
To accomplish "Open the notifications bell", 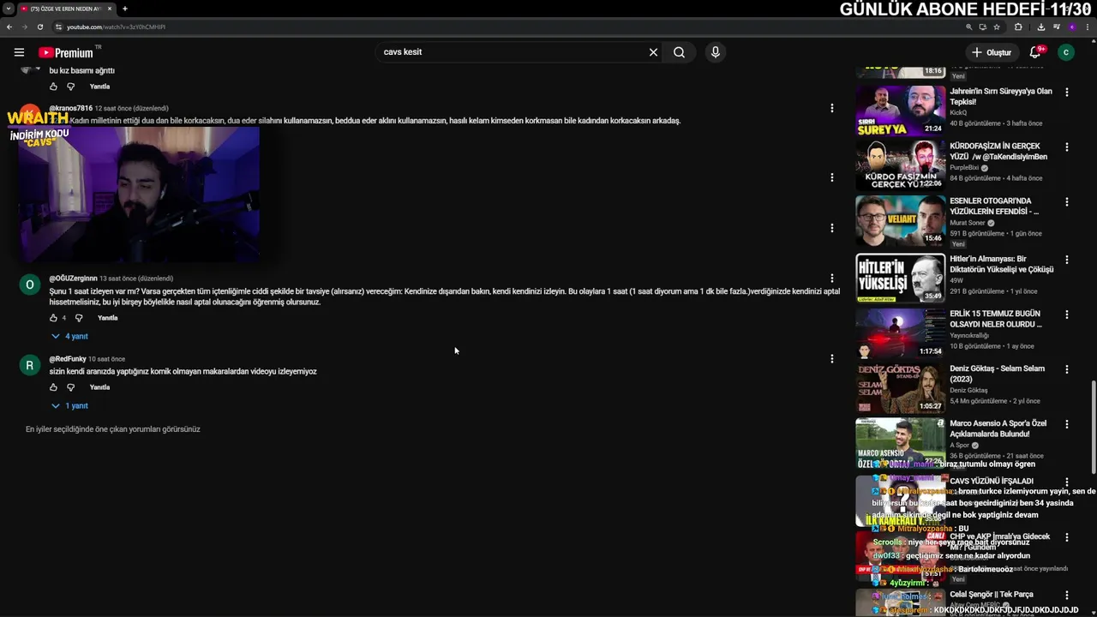I will coord(1035,52).
